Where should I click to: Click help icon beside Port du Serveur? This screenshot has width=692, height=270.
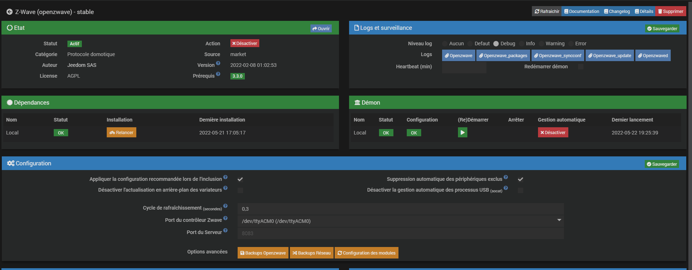[225, 230]
